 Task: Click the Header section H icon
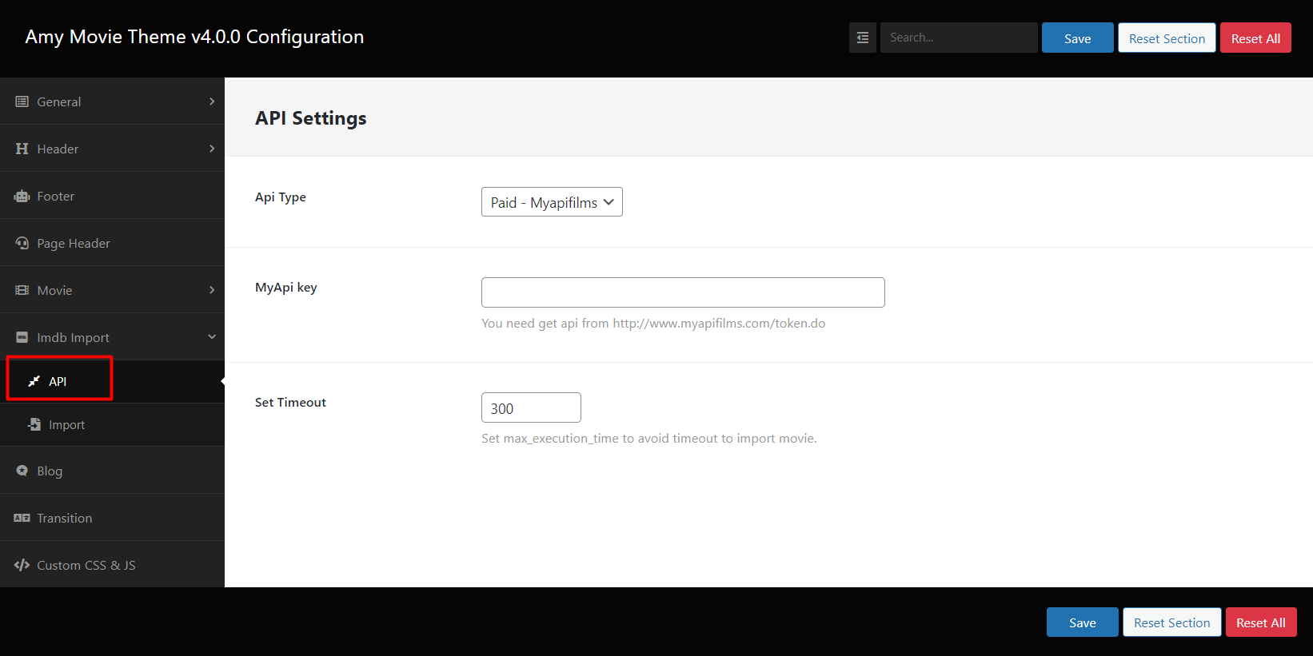tap(22, 149)
